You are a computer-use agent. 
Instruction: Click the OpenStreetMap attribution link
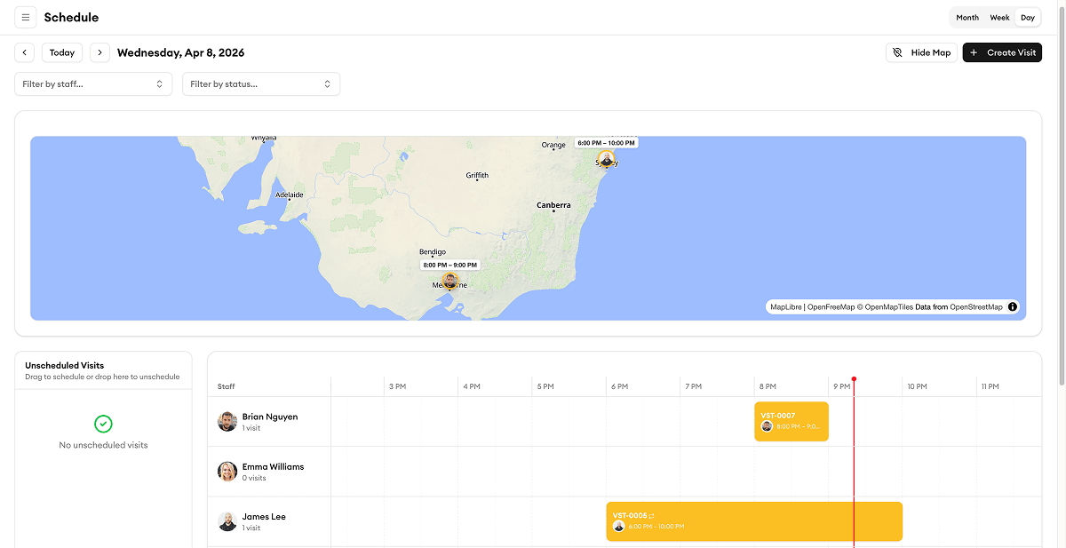click(975, 306)
